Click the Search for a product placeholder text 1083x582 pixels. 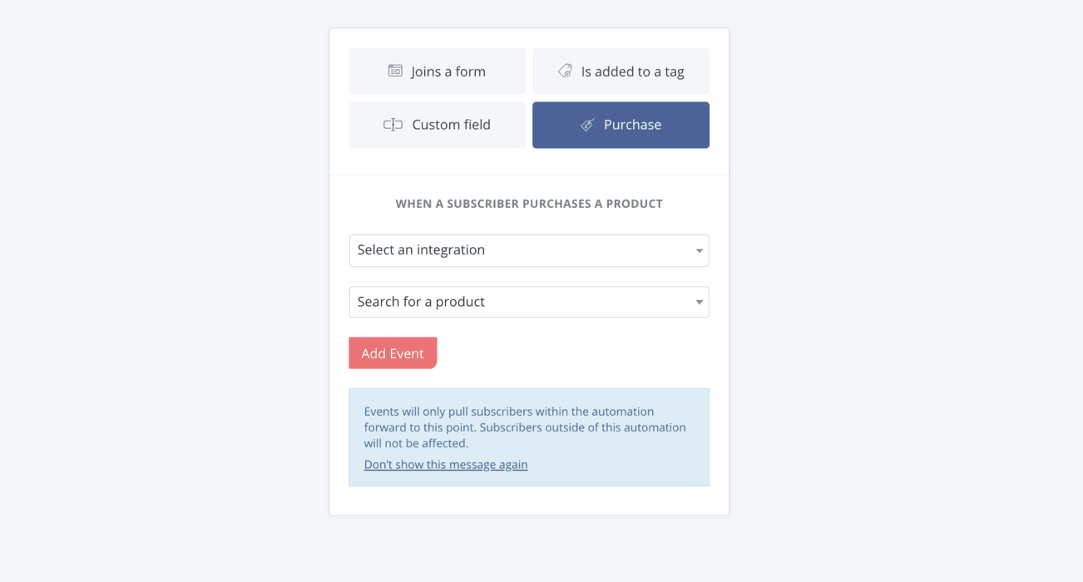pos(421,302)
